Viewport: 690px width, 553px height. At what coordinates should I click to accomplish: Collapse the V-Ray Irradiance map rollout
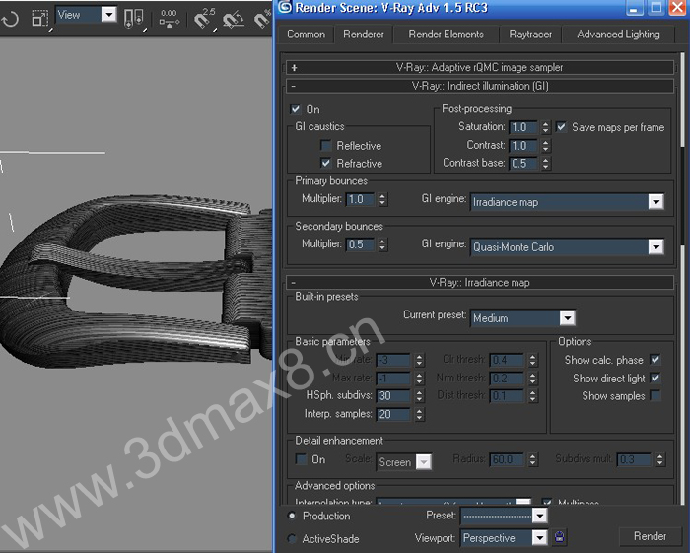[x=480, y=283]
